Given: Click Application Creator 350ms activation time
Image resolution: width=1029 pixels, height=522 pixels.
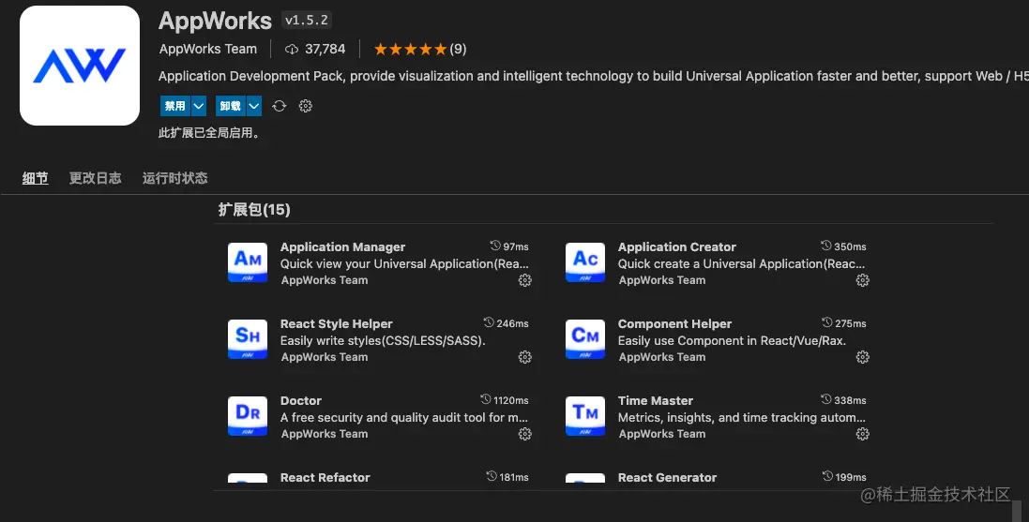Looking at the screenshot, I should (x=843, y=246).
